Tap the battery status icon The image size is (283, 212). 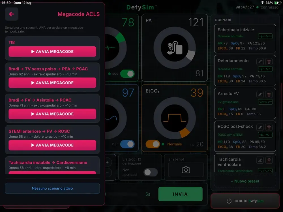click(x=277, y=3)
